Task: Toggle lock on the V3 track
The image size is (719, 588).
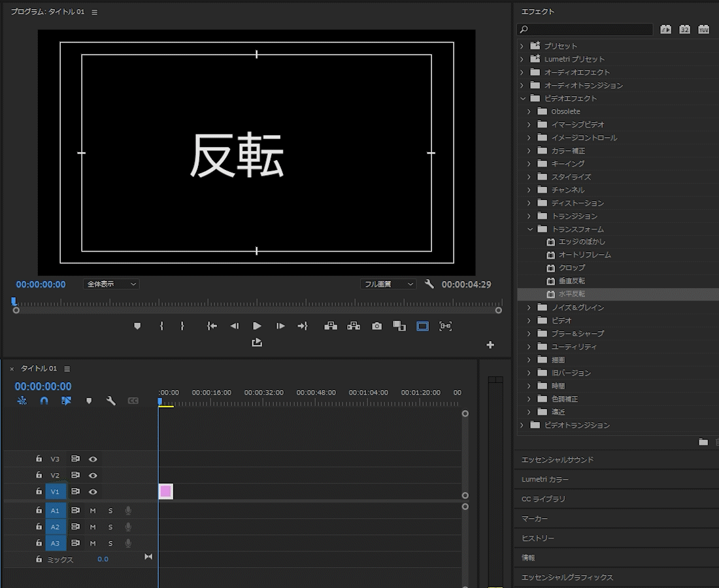Action: (x=39, y=459)
